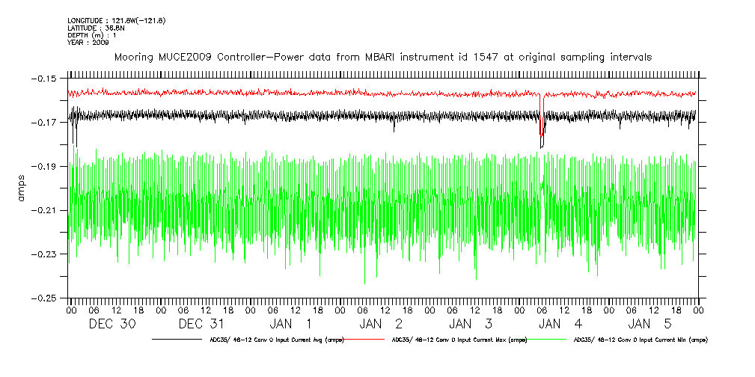Click the red legend line swatch
Image resolution: width=755 pixels, height=377 pixels.
coord(363,340)
